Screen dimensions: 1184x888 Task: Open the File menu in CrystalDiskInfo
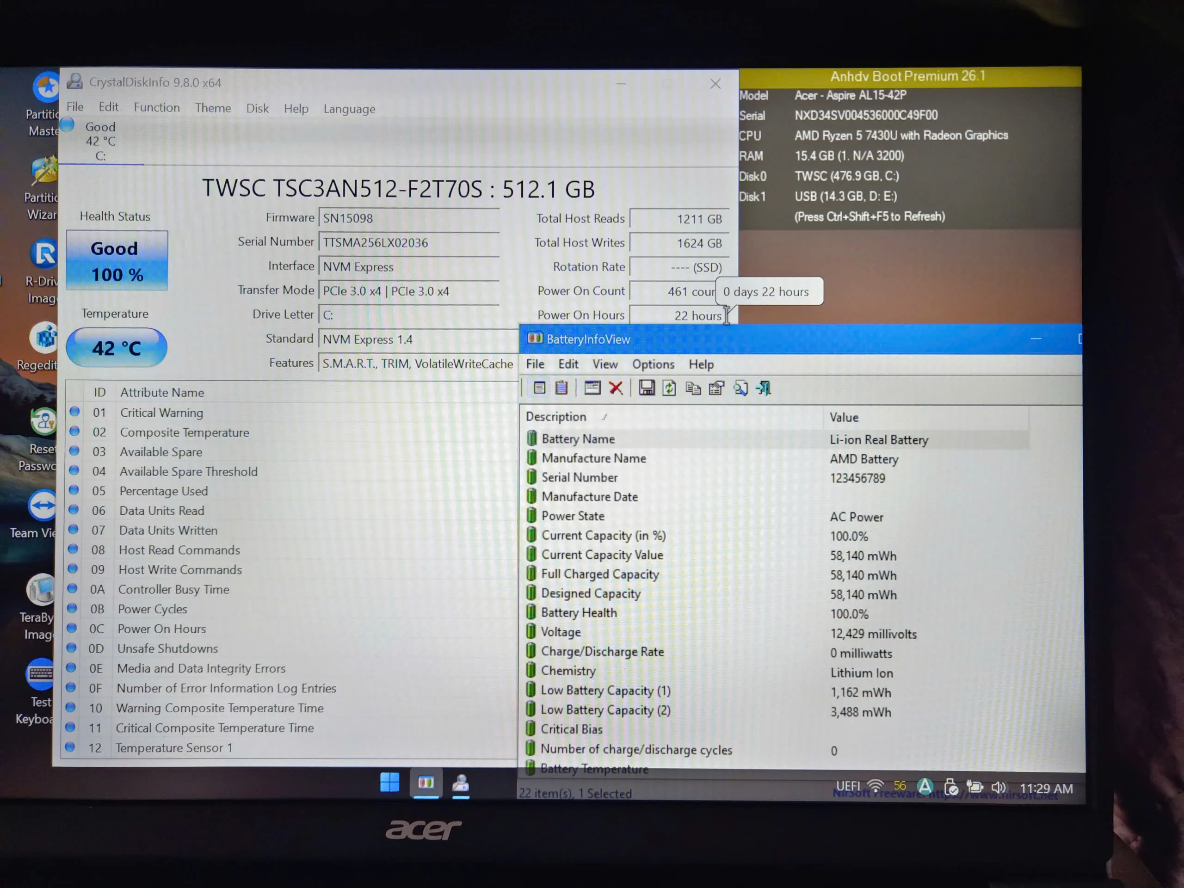75,107
